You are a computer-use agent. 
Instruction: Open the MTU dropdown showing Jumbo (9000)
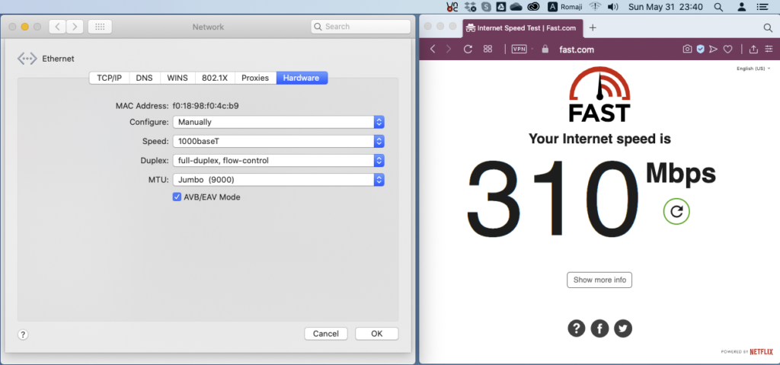coord(278,180)
